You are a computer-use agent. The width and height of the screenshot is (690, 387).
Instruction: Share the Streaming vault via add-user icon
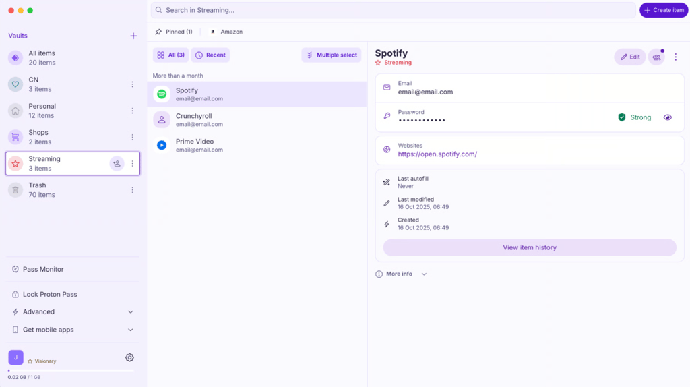(117, 163)
